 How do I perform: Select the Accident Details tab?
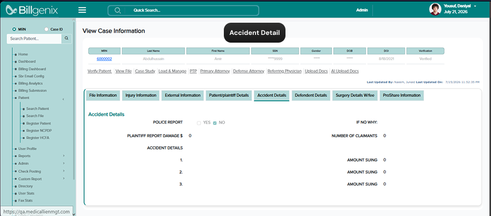(272, 95)
